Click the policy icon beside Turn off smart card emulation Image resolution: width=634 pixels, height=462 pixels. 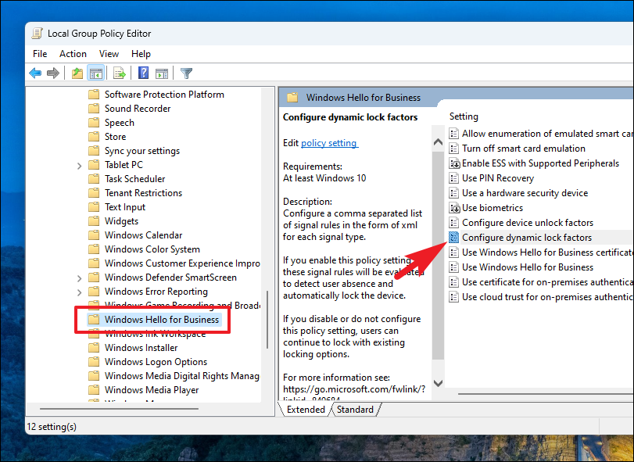(454, 149)
